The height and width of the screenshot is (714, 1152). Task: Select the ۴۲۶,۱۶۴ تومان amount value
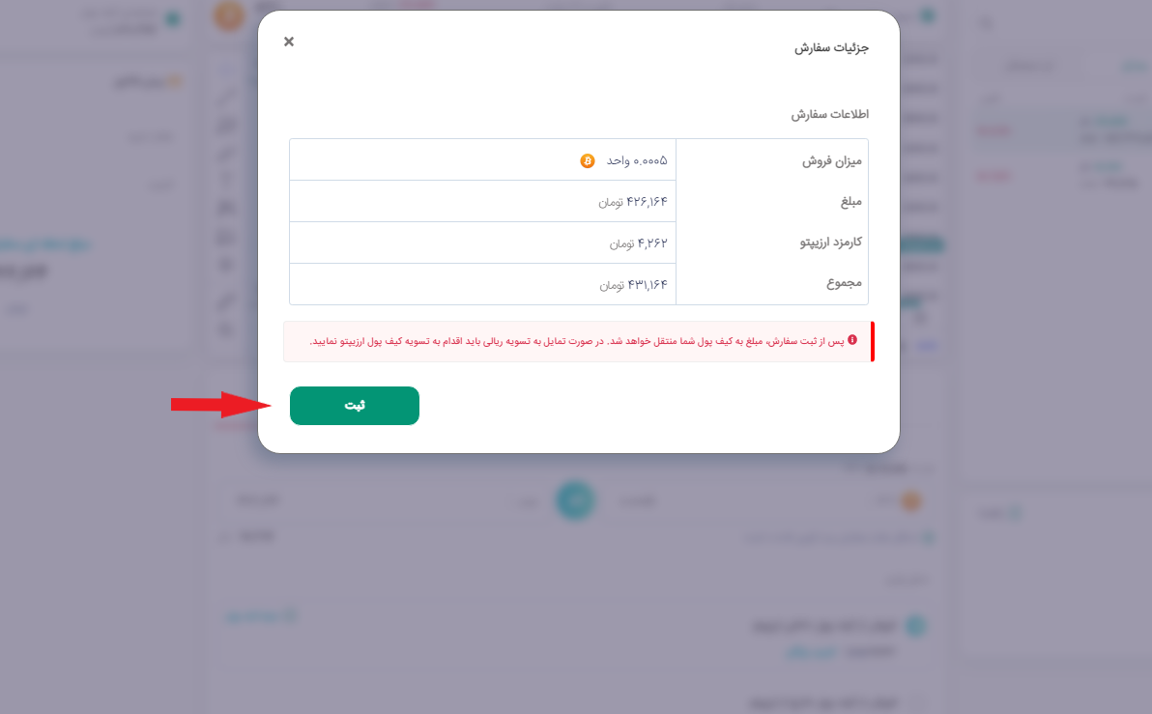tap(633, 201)
